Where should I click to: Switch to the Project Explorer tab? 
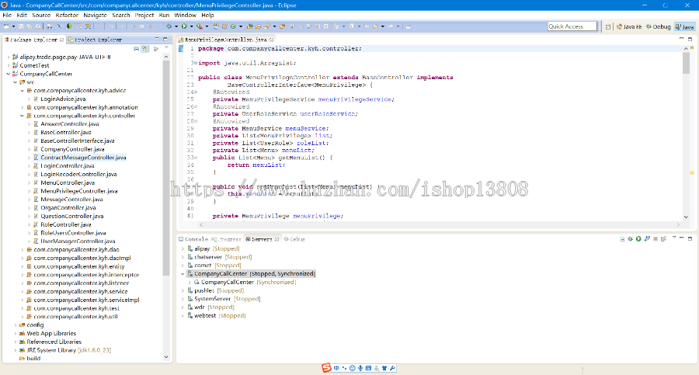[98, 39]
